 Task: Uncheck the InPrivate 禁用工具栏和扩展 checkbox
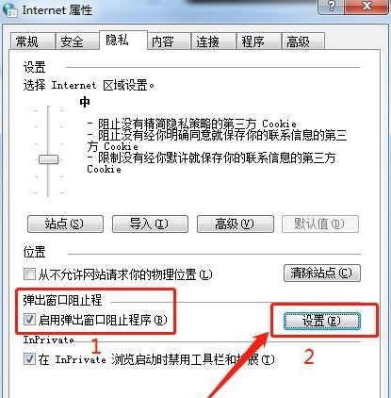[x=29, y=359]
